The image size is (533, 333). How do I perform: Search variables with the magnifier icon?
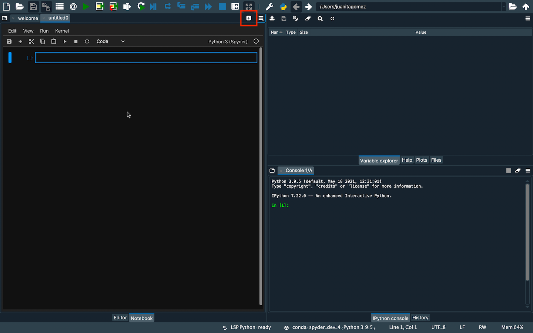tap(320, 18)
